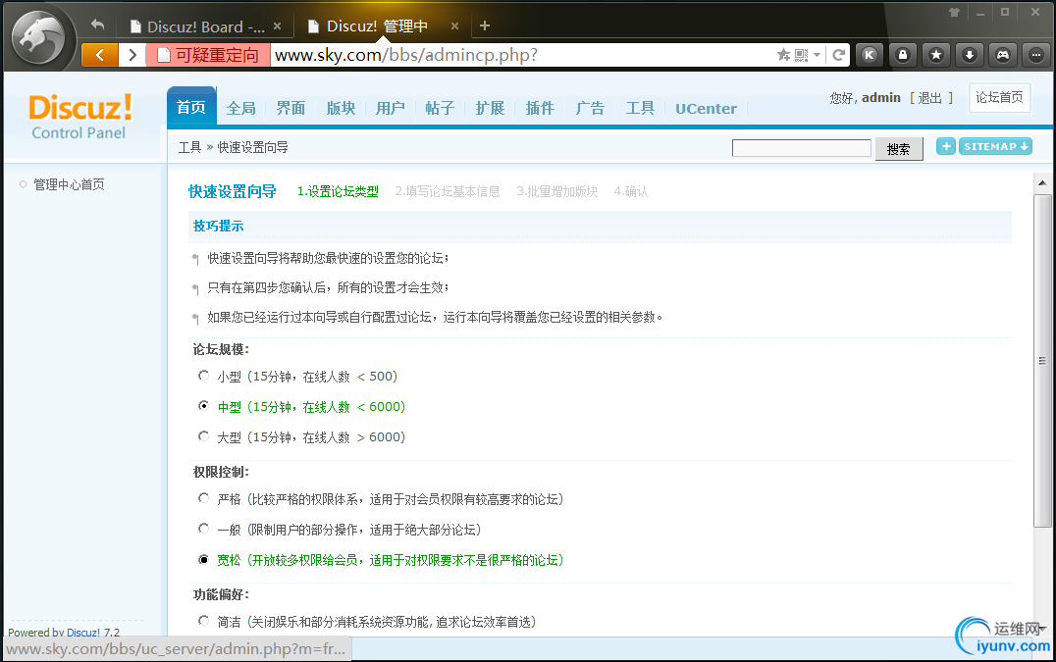Close the Discuz! 管理中 tab
Image resolution: width=1056 pixels, height=662 pixels.
point(454,26)
